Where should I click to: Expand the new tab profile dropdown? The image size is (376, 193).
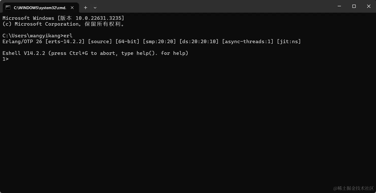[95, 8]
